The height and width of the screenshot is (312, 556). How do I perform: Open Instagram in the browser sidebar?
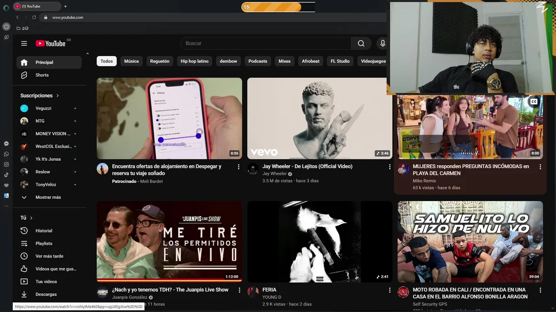[x=6, y=164]
